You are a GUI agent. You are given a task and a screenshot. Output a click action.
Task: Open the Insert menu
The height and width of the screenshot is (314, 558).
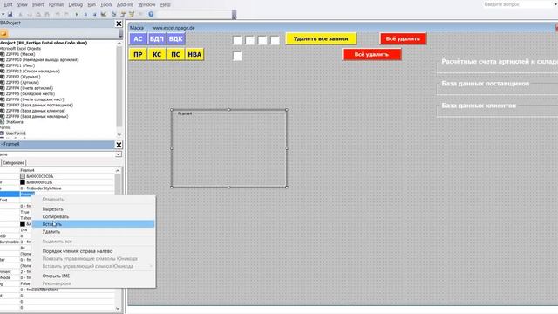click(x=38, y=4)
